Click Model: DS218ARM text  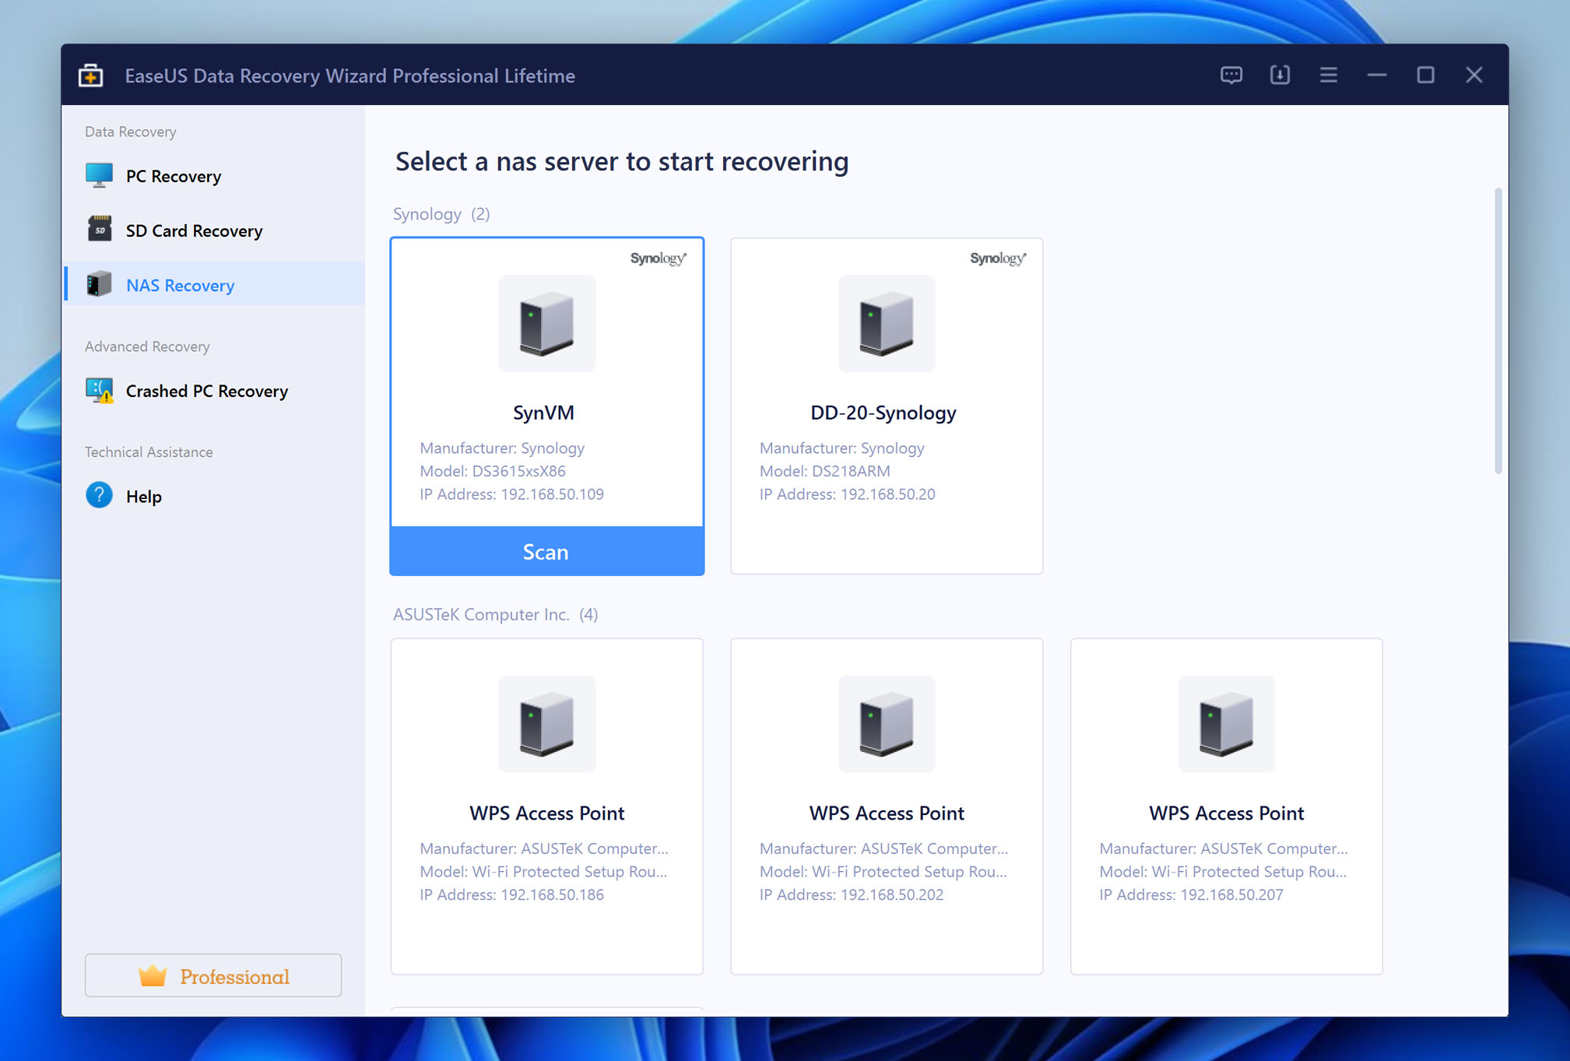pyautogui.click(x=825, y=471)
